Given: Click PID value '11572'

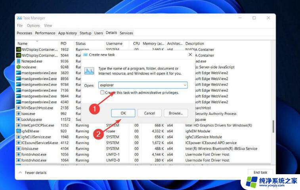Looking at the screenshot, I should [x=65, y=119].
